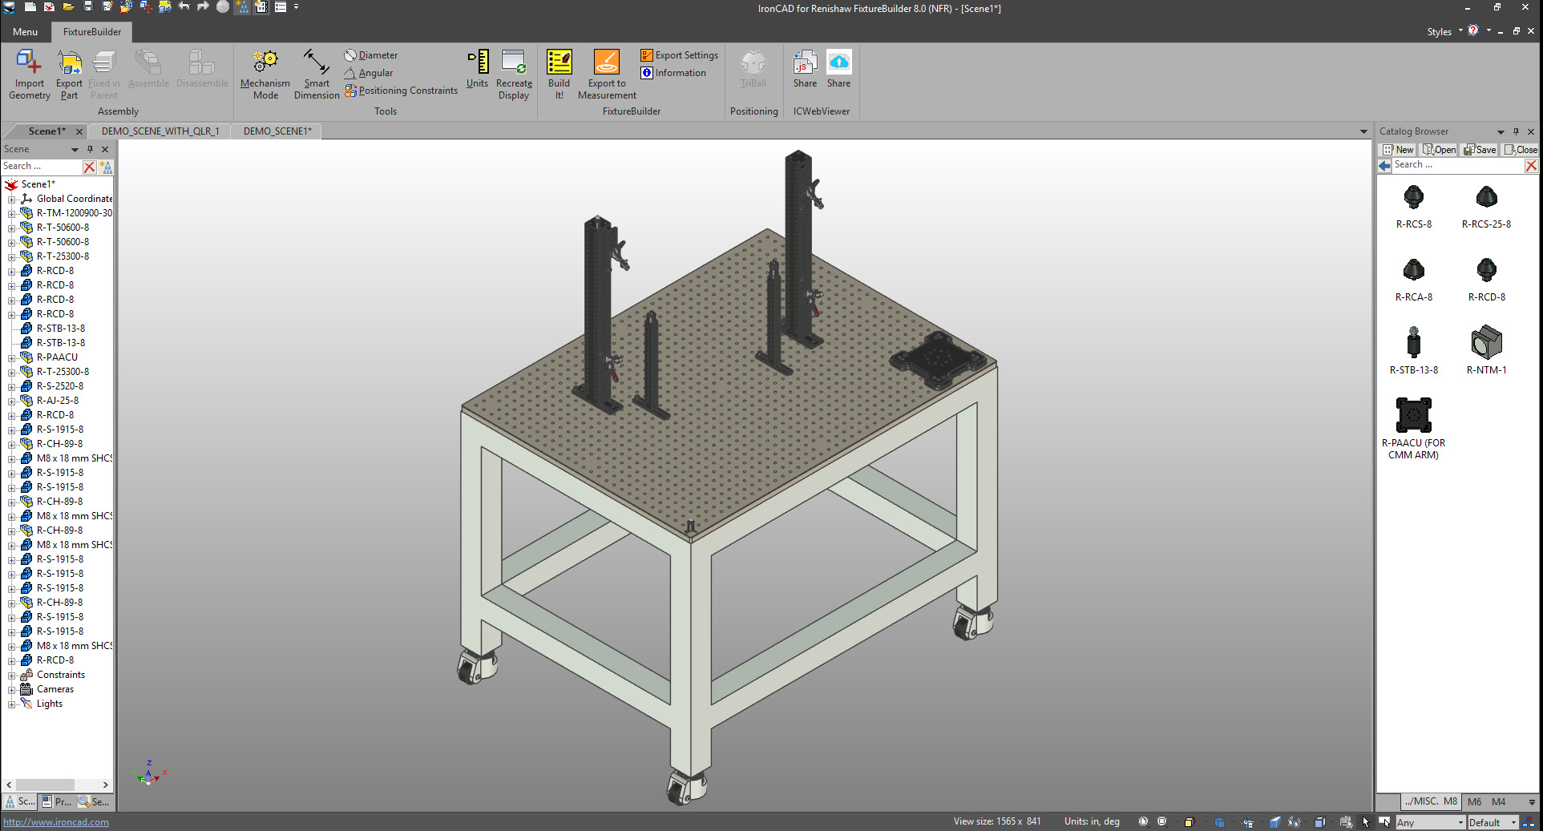Open the Units settings icon
1543x831 pixels.
(478, 63)
